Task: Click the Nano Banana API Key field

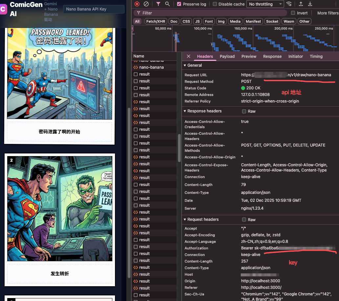Action: [94, 9]
